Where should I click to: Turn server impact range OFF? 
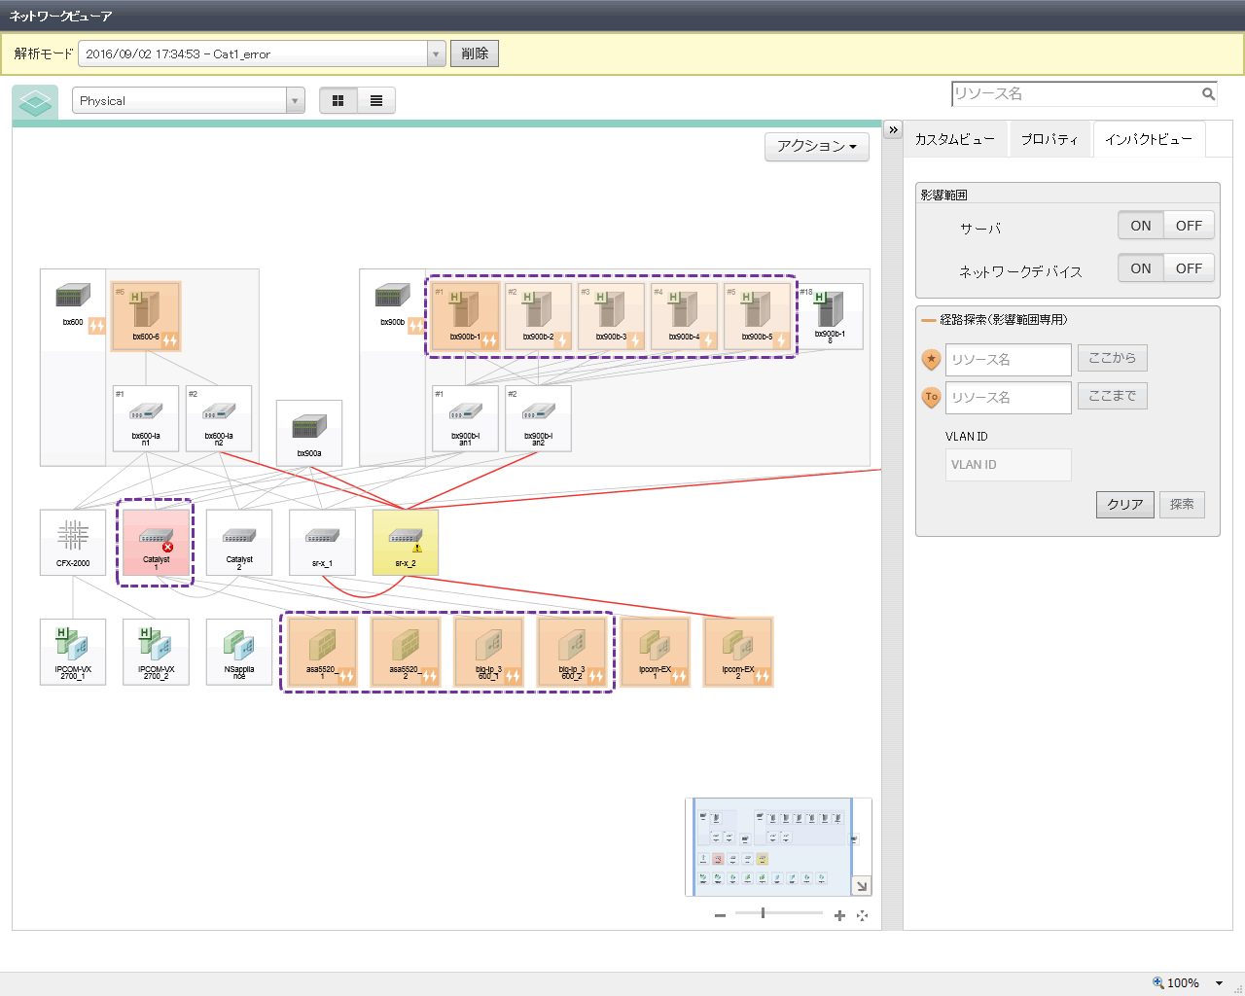pyautogui.click(x=1189, y=226)
